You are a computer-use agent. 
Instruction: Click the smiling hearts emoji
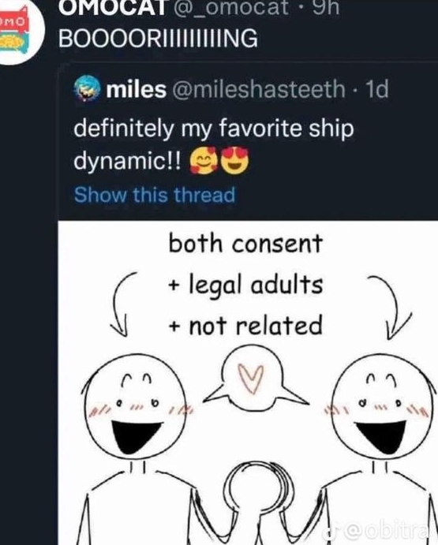tap(204, 160)
